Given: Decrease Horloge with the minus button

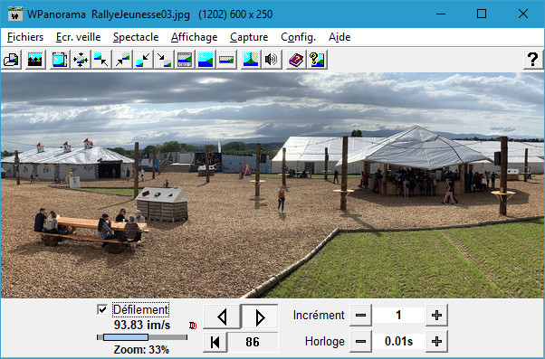Looking at the screenshot, I should (x=361, y=342).
